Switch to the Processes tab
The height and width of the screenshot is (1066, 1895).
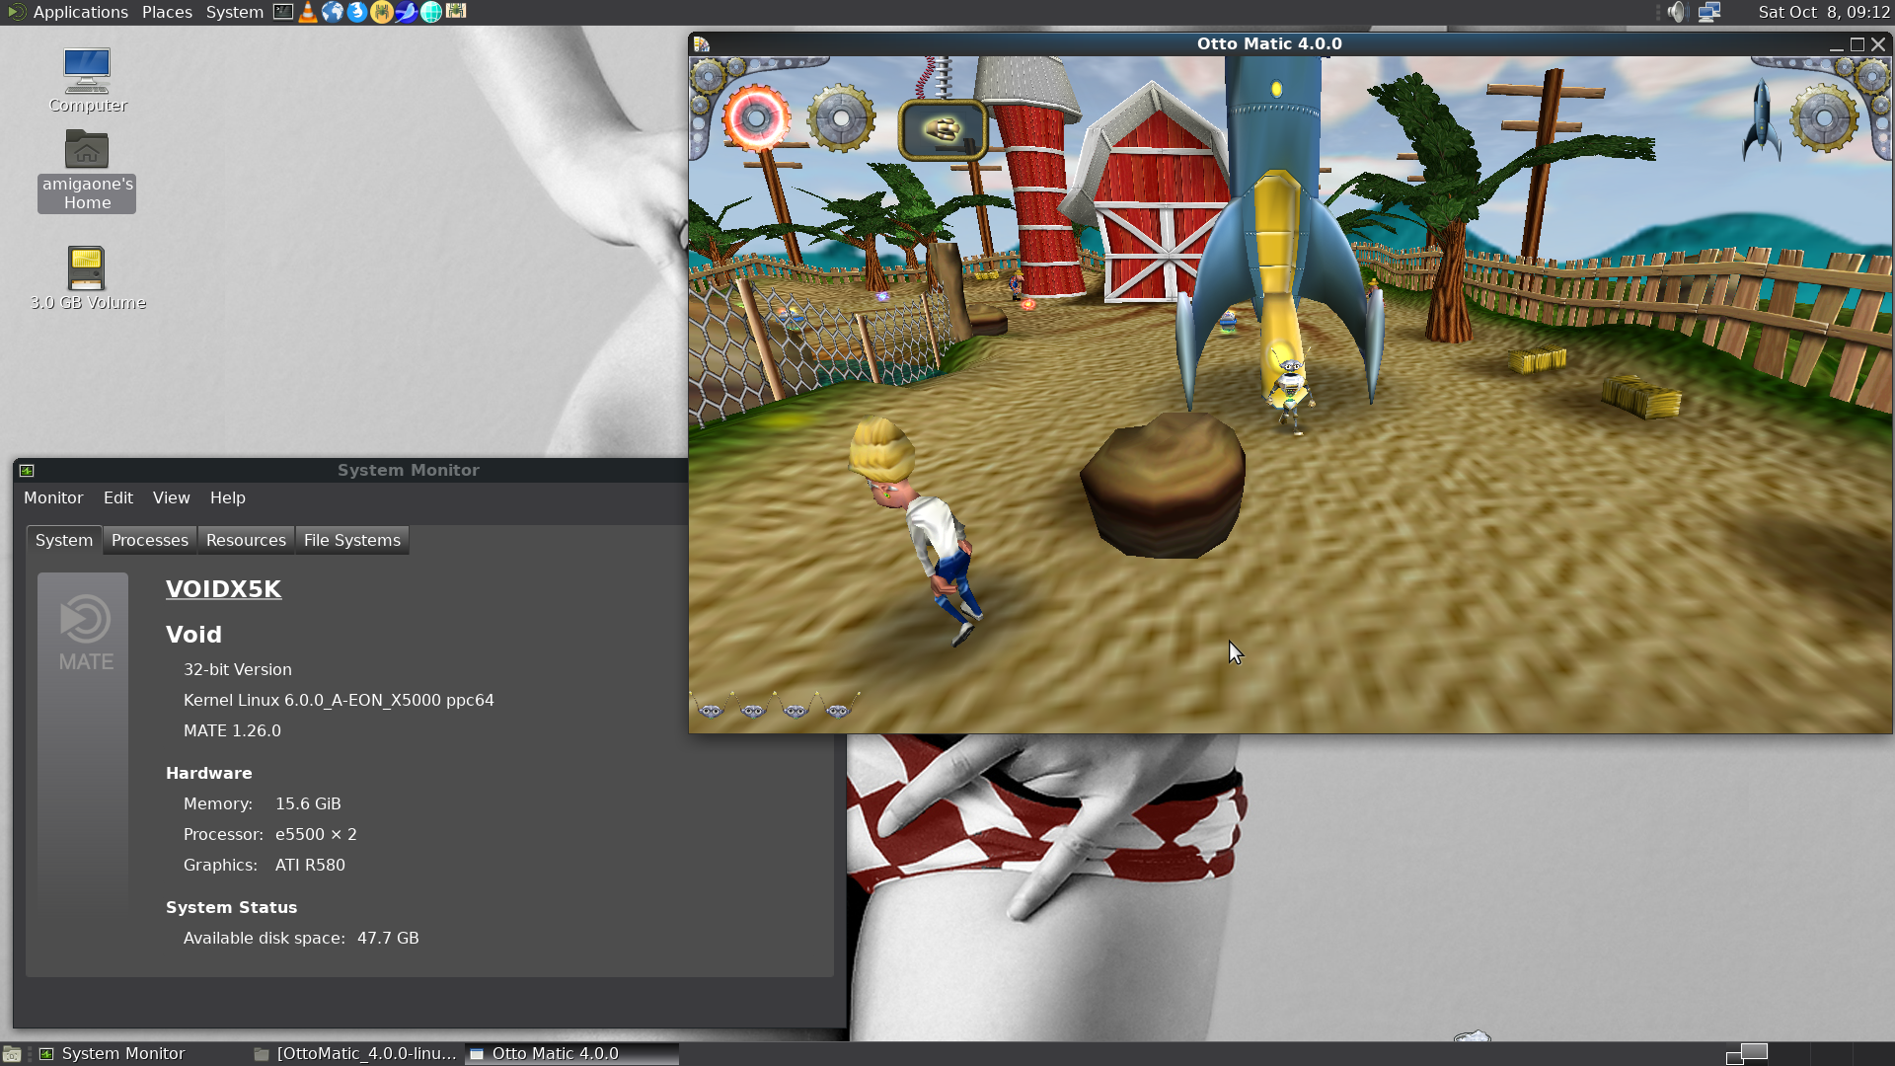(150, 540)
